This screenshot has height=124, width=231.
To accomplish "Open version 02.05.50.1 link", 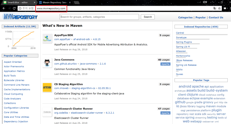I will (x=104, y=88).
